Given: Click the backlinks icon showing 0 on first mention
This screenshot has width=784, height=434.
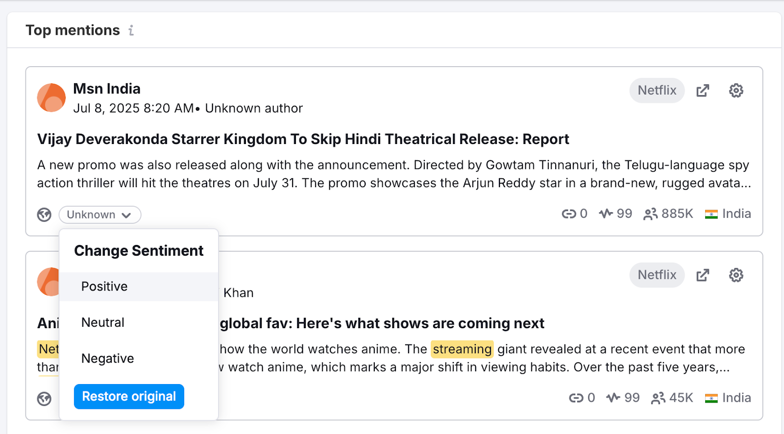Looking at the screenshot, I should [568, 214].
